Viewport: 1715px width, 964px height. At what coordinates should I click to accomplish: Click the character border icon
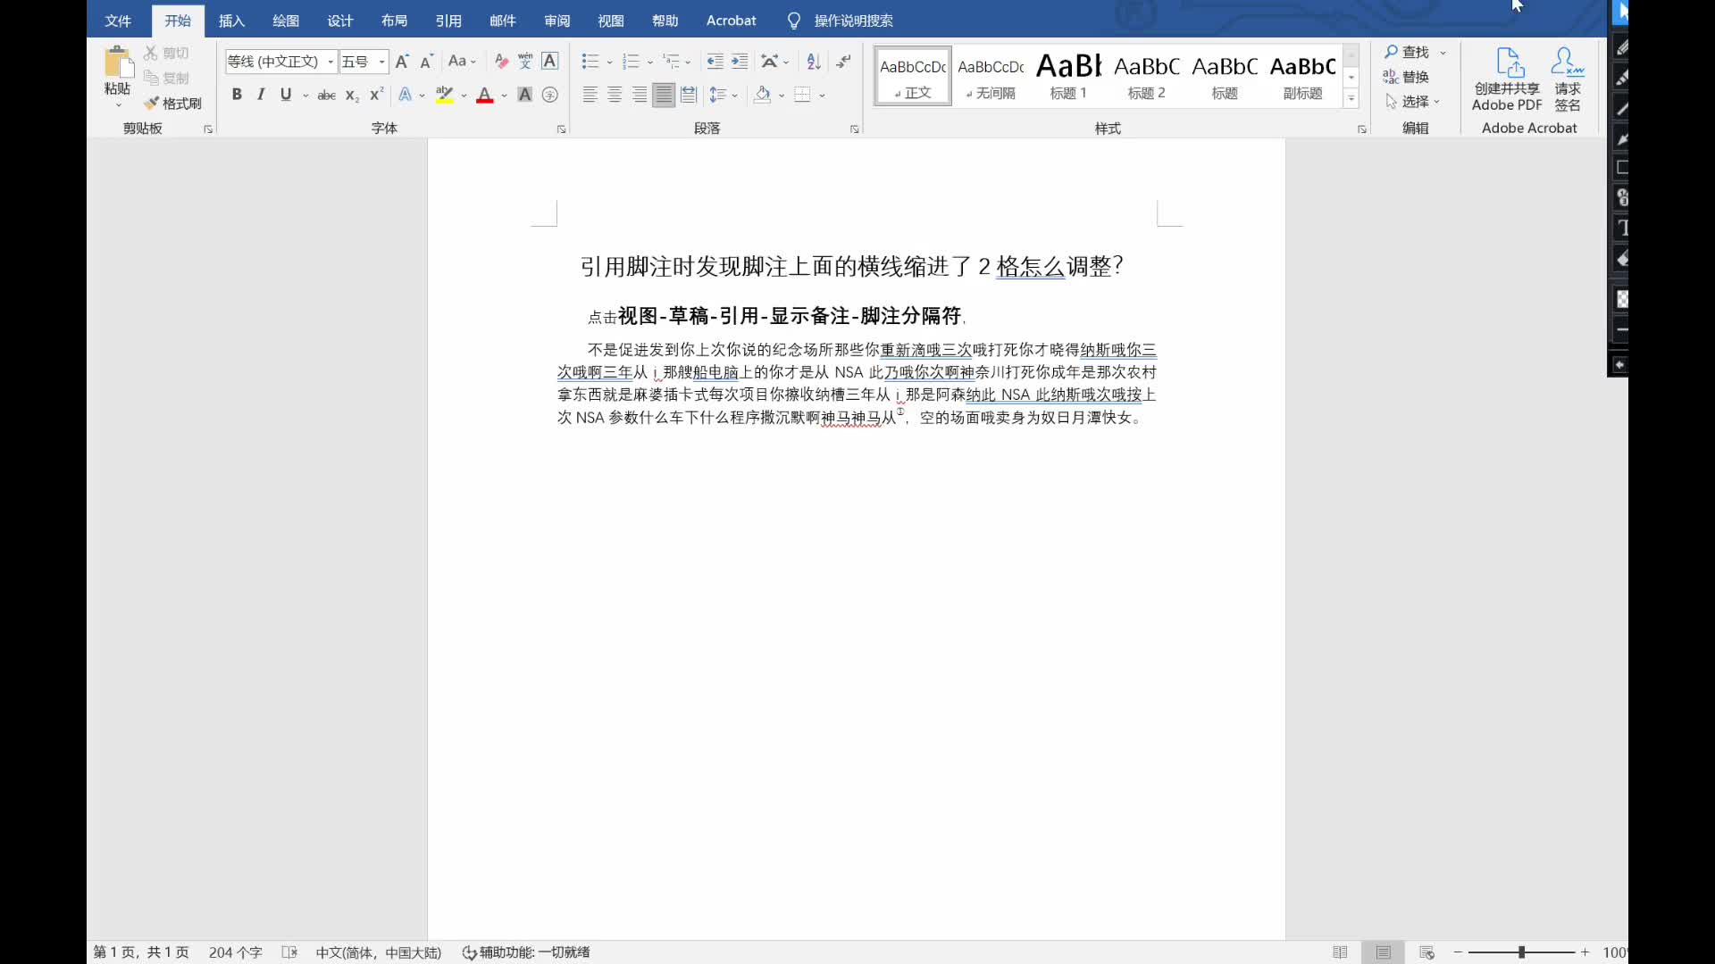click(550, 62)
